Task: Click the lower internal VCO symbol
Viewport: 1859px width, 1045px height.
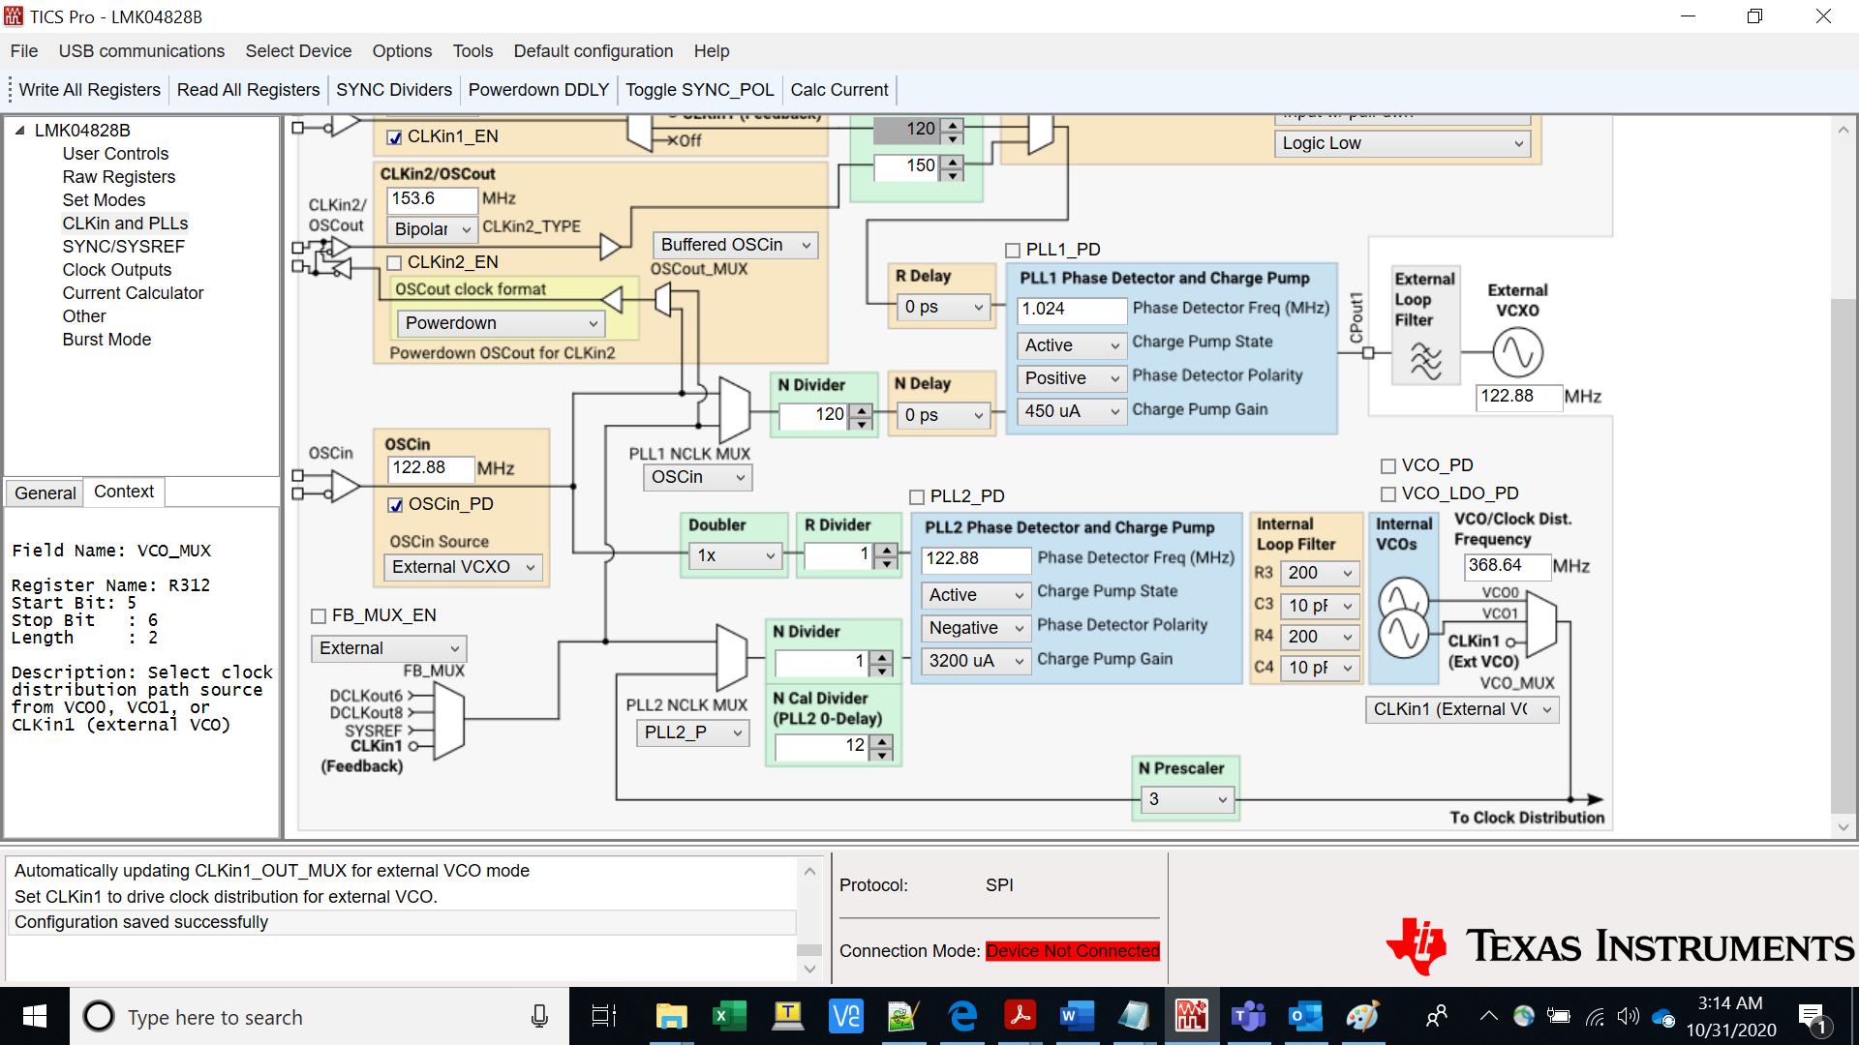Action: pos(1403,634)
